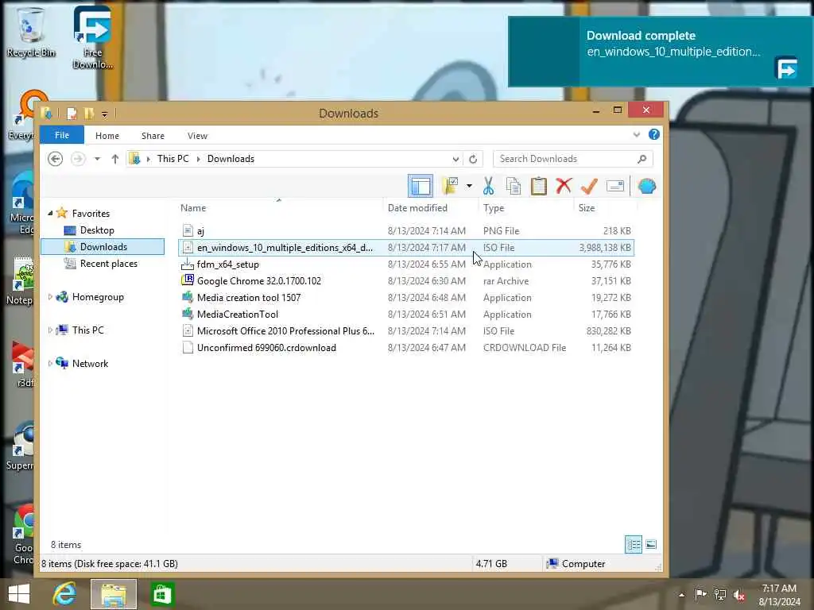
Task: Select Unconfirmed 699060.crdownload file
Action: tap(406, 348)
